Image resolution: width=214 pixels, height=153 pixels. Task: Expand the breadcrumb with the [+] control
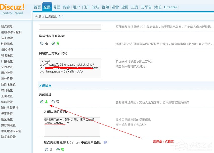(61, 17)
